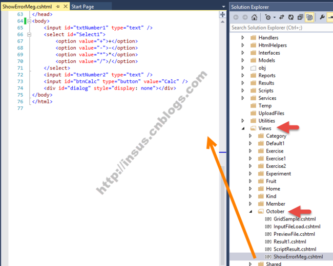Image resolution: width=333 pixels, height=266 pixels.
Task: Expand the Handlers folder
Action: [x=243, y=37]
